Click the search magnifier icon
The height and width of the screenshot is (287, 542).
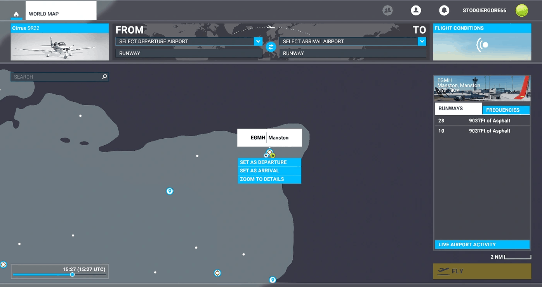104,77
